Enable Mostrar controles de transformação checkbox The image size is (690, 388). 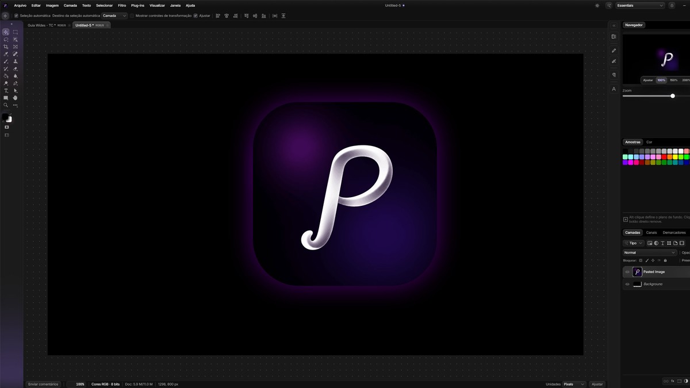tap(132, 16)
